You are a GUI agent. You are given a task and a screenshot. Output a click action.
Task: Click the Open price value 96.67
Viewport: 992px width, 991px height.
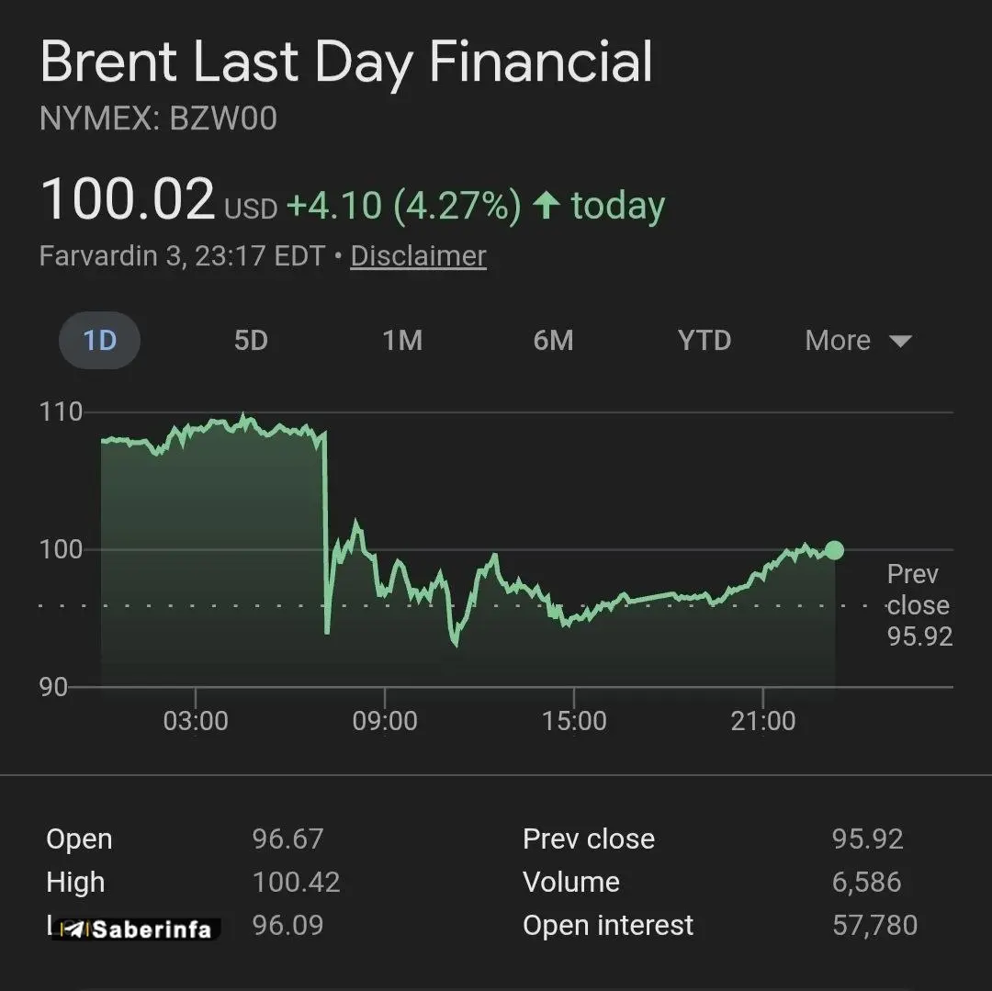287,839
